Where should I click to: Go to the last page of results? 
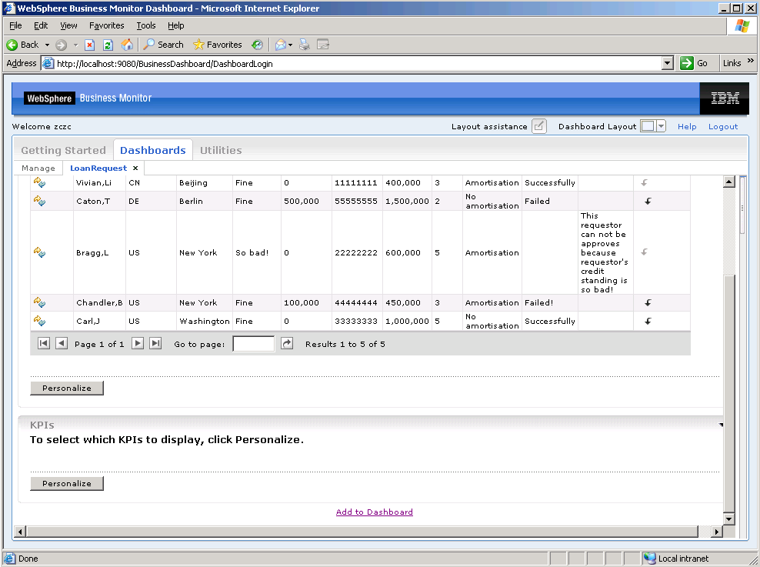[x=155, y=344]
